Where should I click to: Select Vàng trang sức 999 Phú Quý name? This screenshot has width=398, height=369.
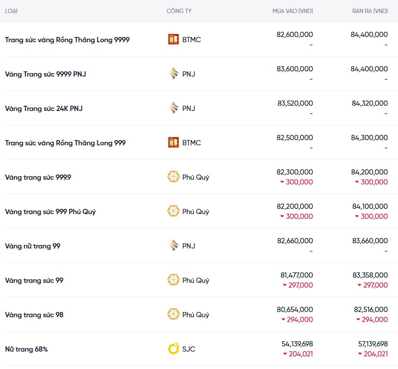click(50, 212)
